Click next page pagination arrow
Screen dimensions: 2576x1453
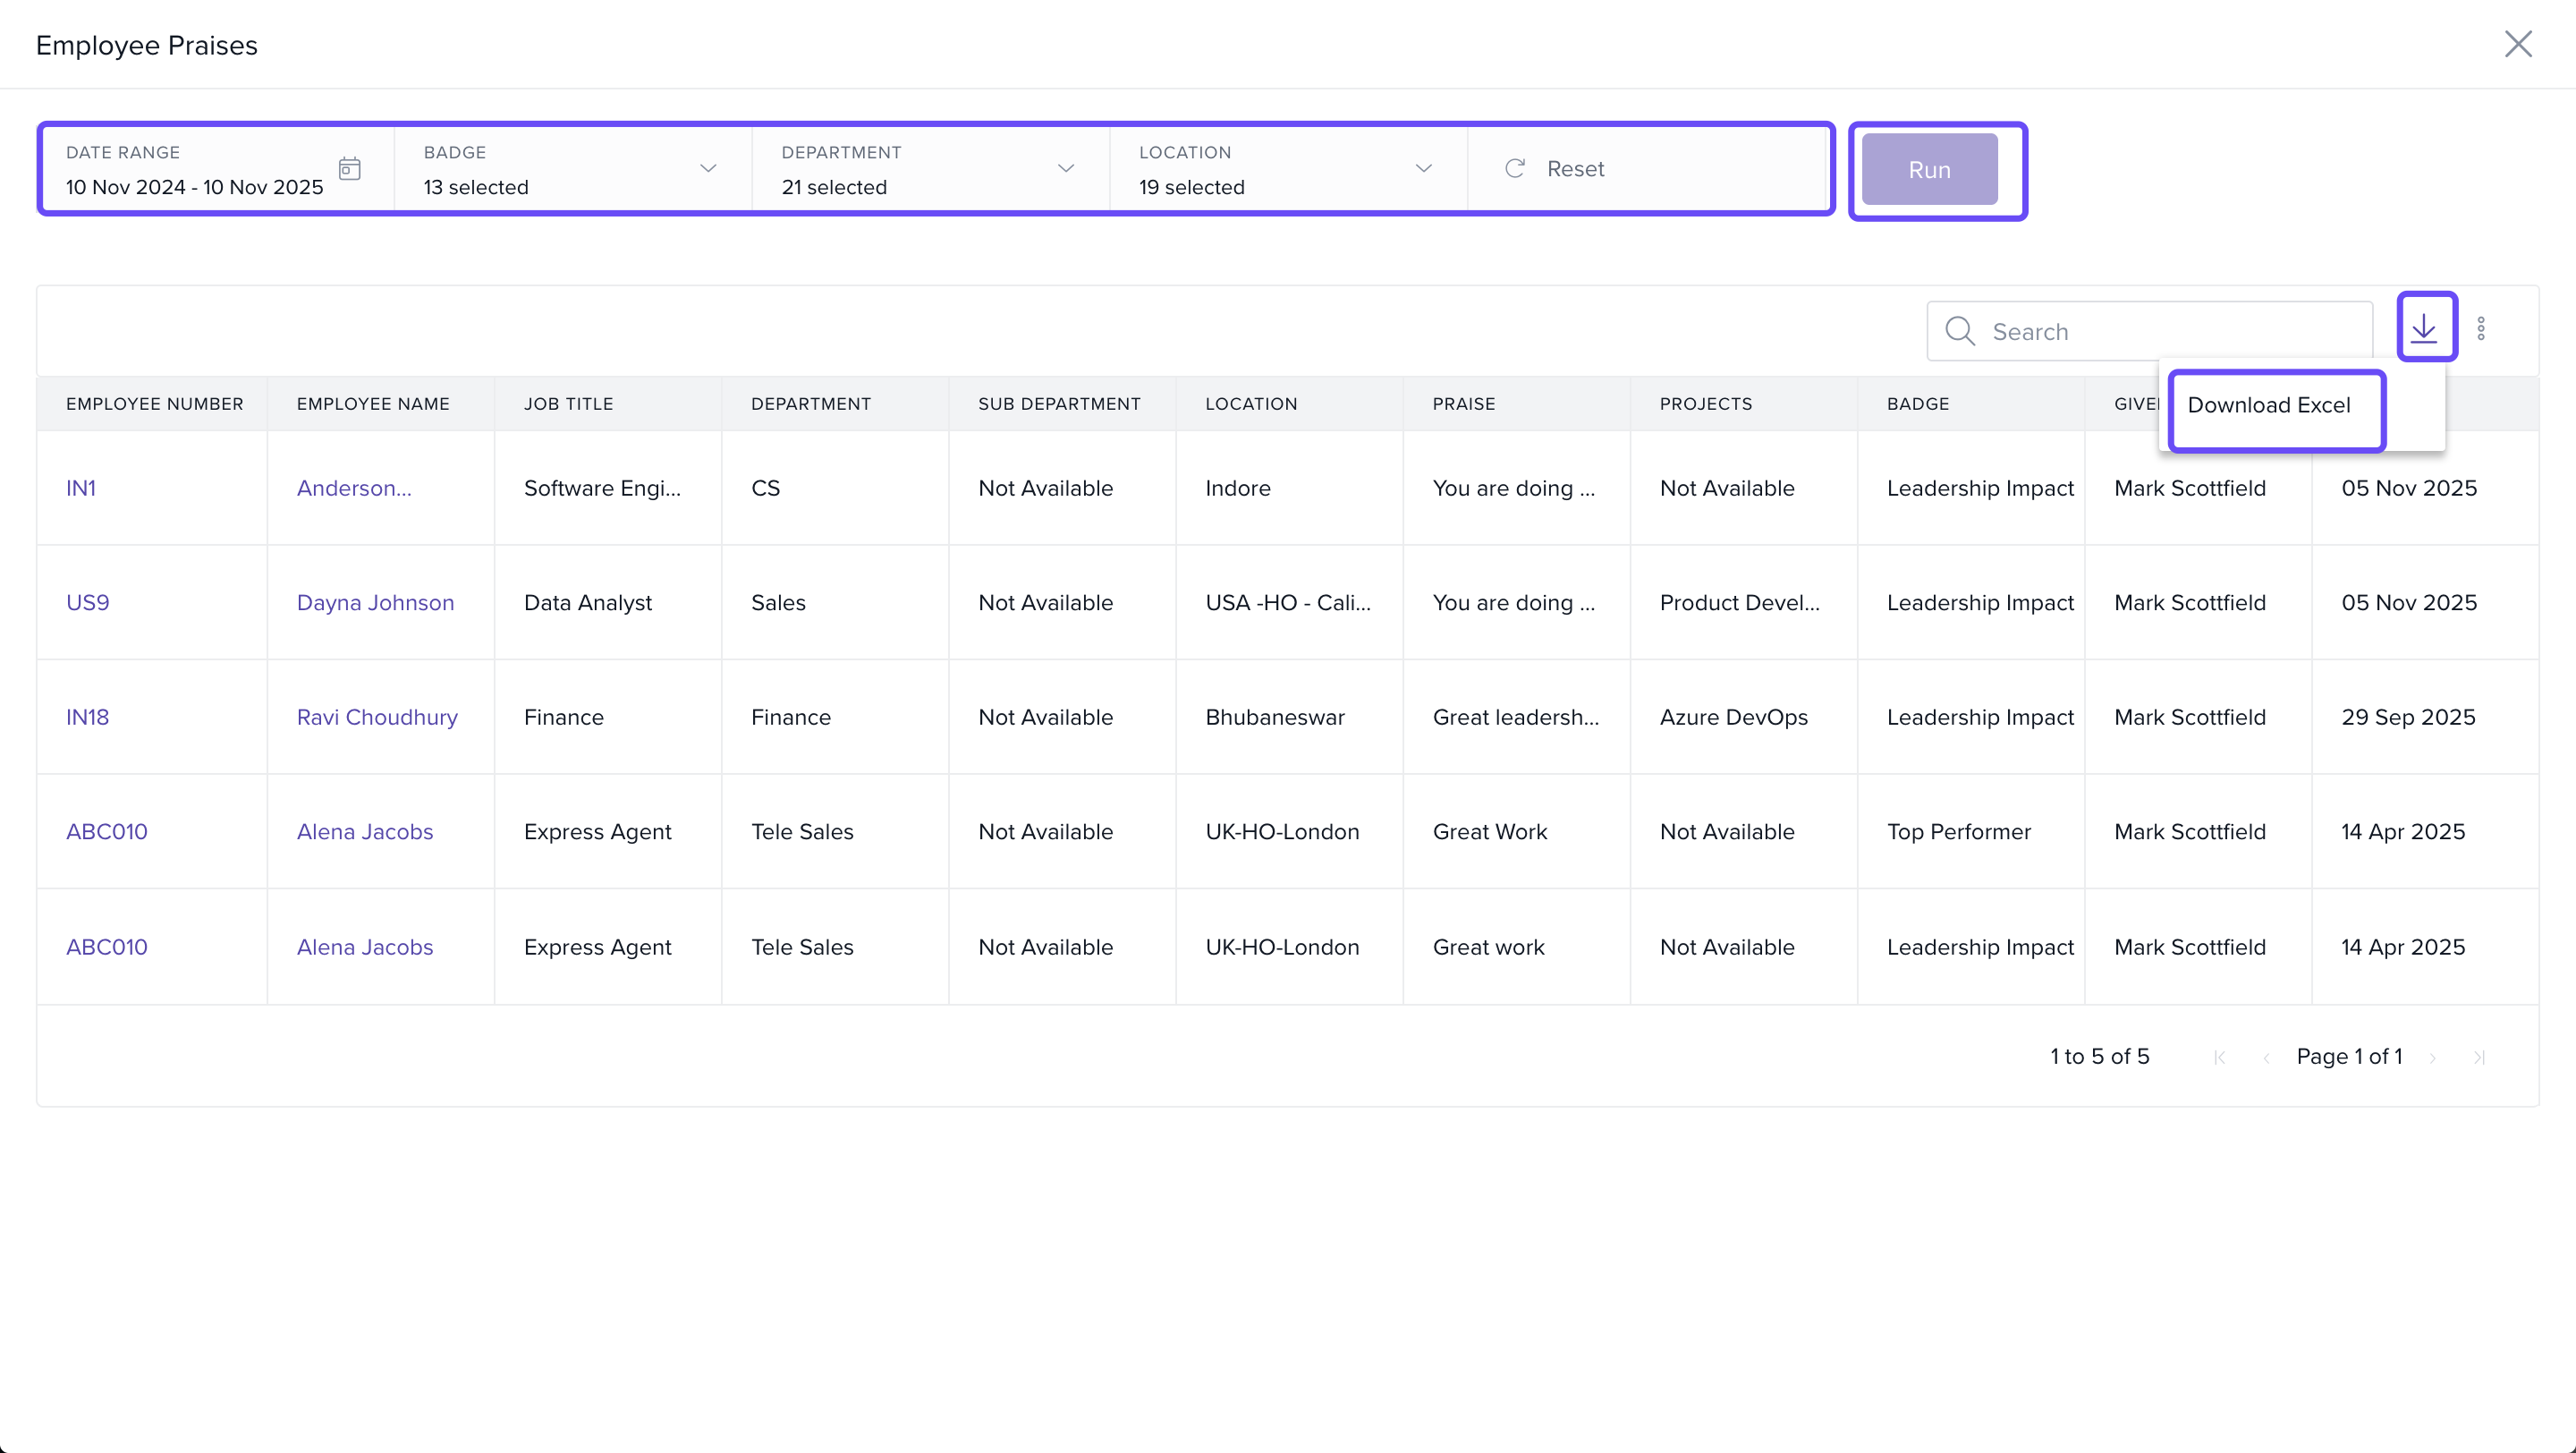(x=2433, y=1057)
